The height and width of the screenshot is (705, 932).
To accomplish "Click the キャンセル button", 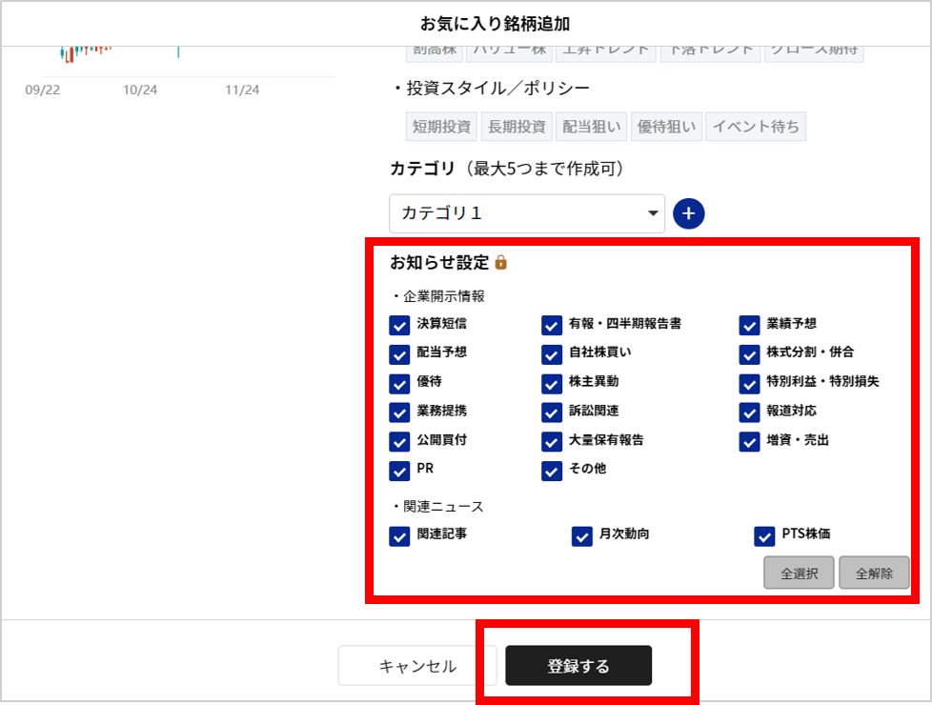I will pyautogui.click(x=417, y=666).
